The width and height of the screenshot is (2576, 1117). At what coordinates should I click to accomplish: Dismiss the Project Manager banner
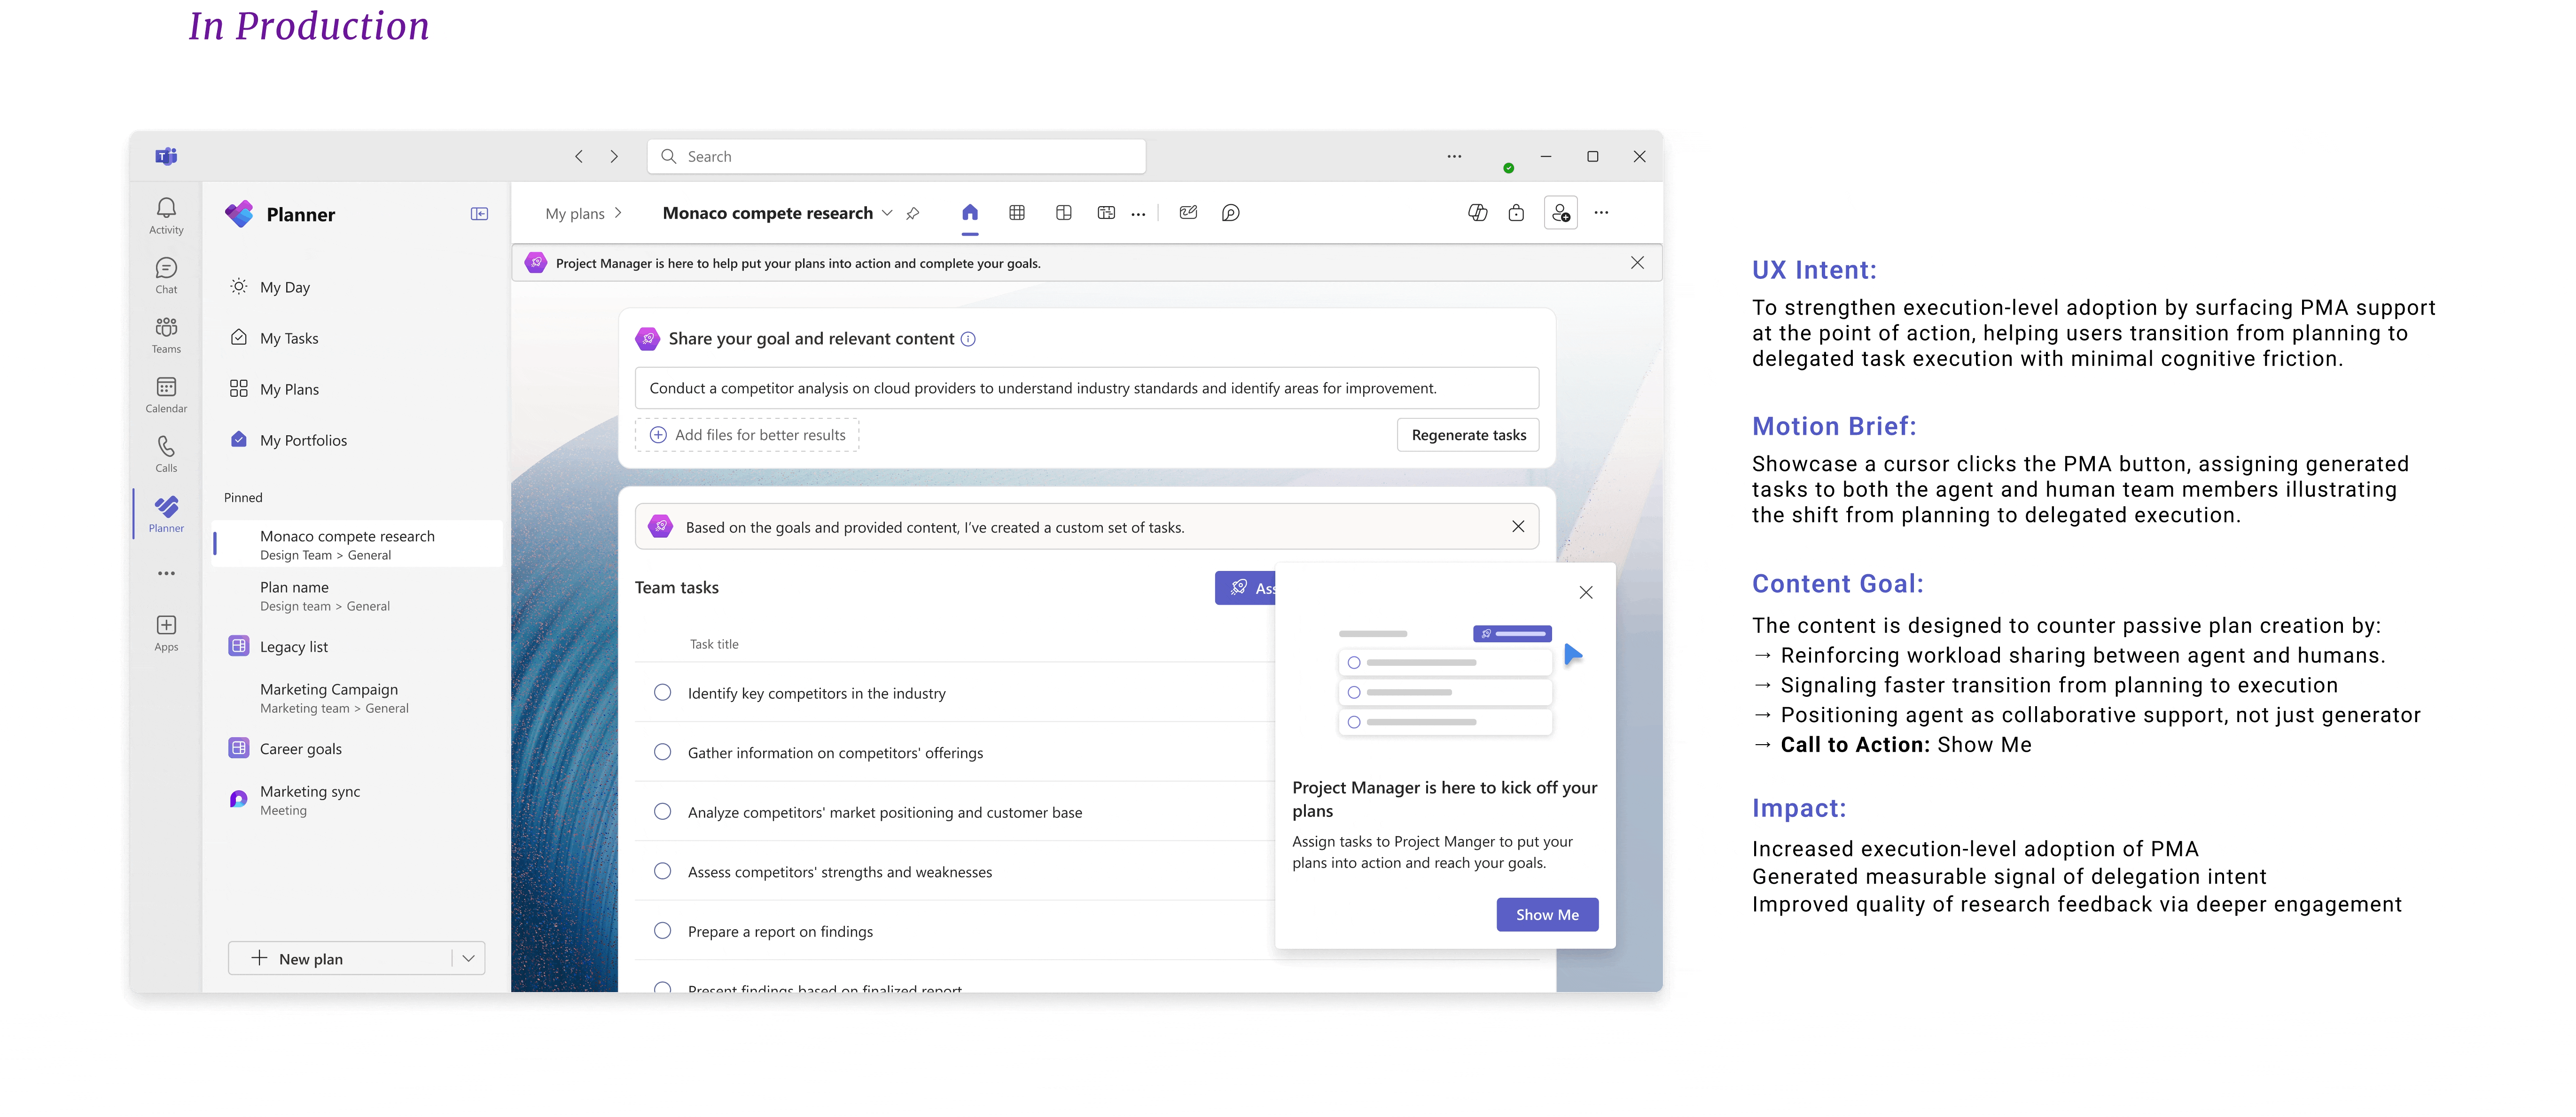[1637, 263]
